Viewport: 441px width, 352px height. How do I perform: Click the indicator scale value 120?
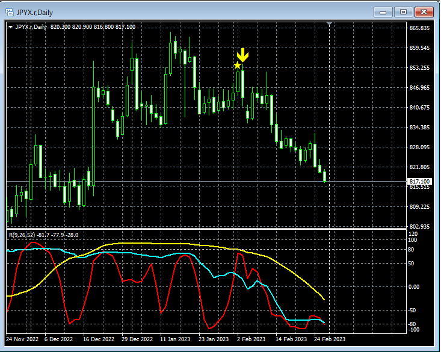[413, 234]
